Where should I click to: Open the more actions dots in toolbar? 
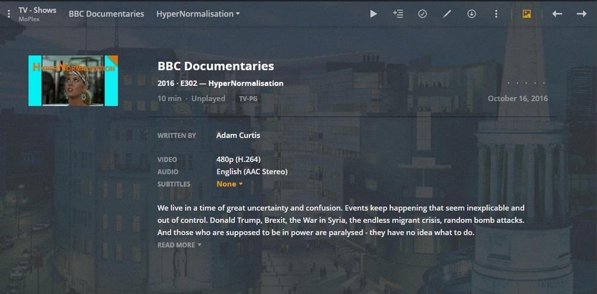(496, 14)
